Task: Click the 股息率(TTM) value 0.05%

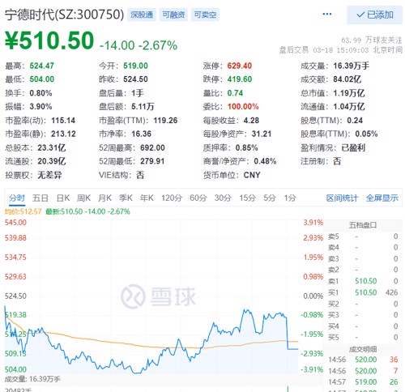Action: click(366, 134)
